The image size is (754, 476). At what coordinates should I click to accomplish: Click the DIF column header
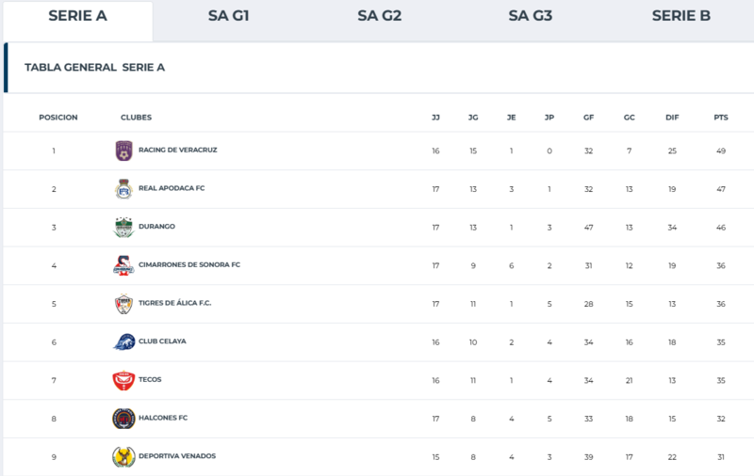(x=672, y=118)
